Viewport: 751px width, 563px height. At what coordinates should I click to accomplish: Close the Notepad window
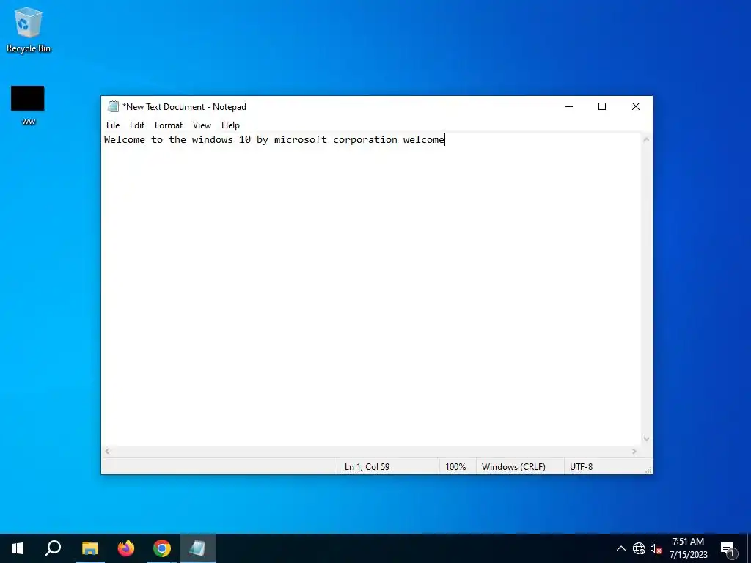[636, 106]
